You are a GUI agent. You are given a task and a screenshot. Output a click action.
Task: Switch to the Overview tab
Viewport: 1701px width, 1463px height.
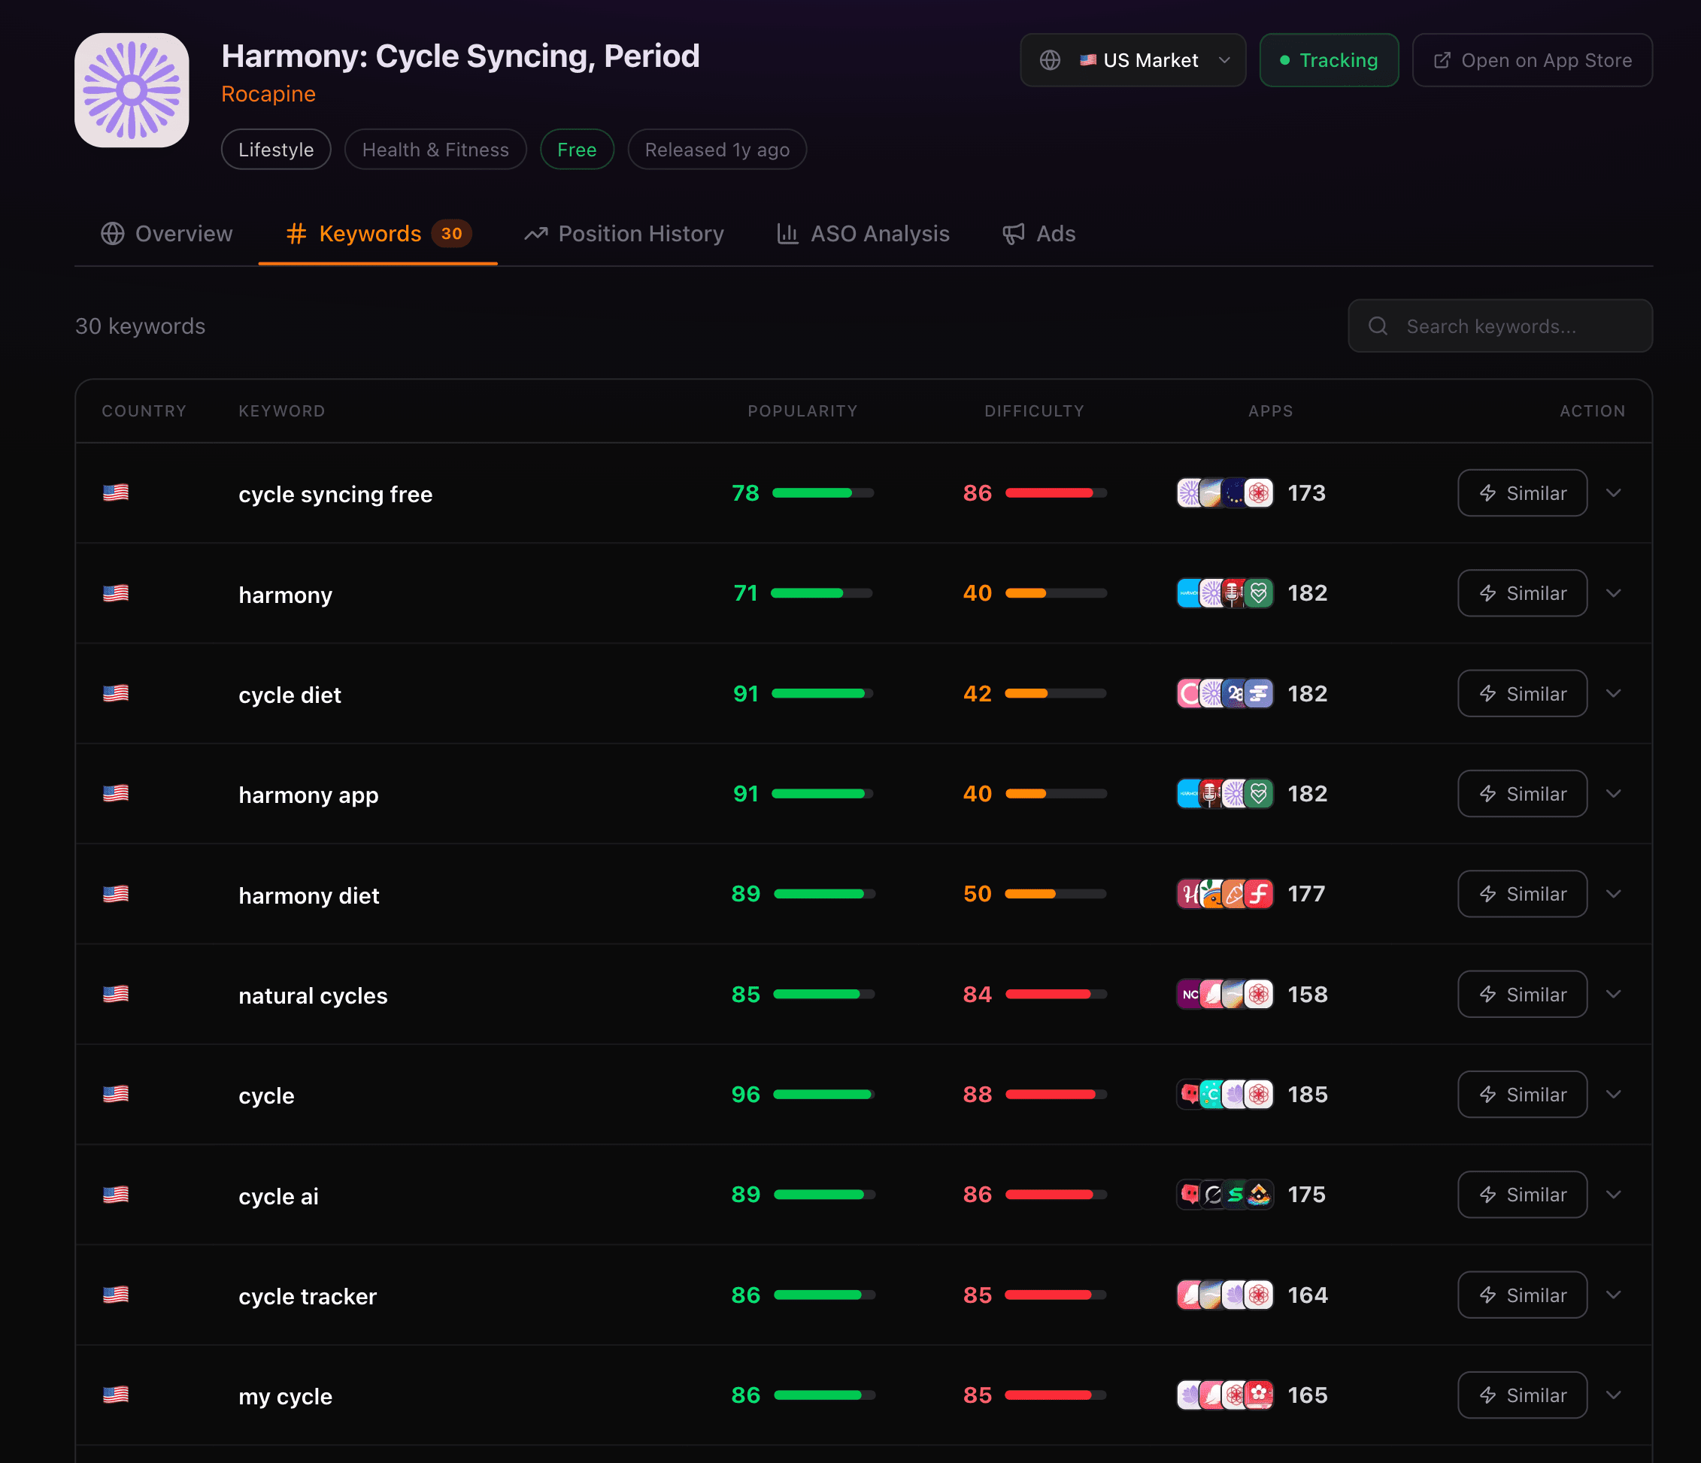click(167, 234)
